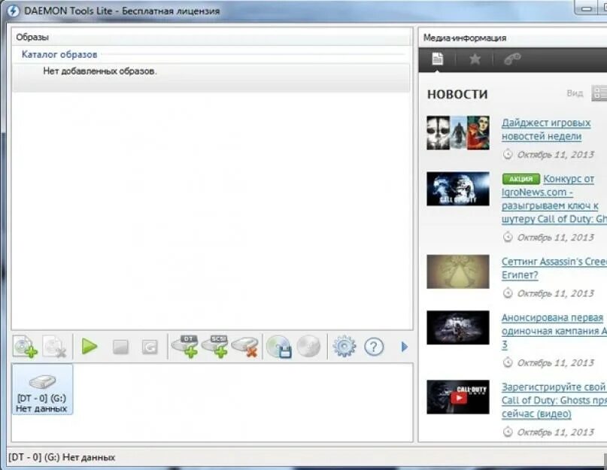Click the green Mount play button
The width and height of the screenshot is (607, 470).
(x=90, y=346)
